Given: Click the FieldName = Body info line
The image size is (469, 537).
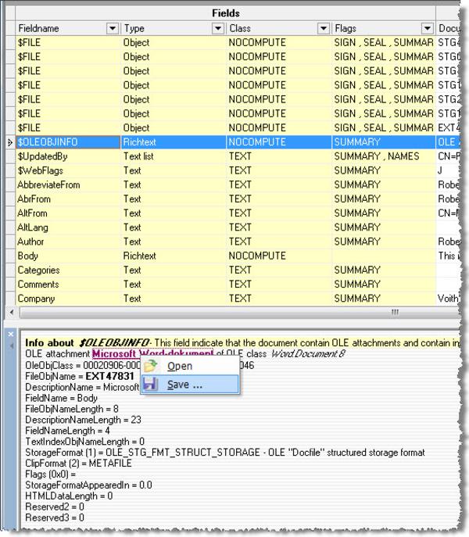Looking at the screenshot, I should [x=61, y=398].
